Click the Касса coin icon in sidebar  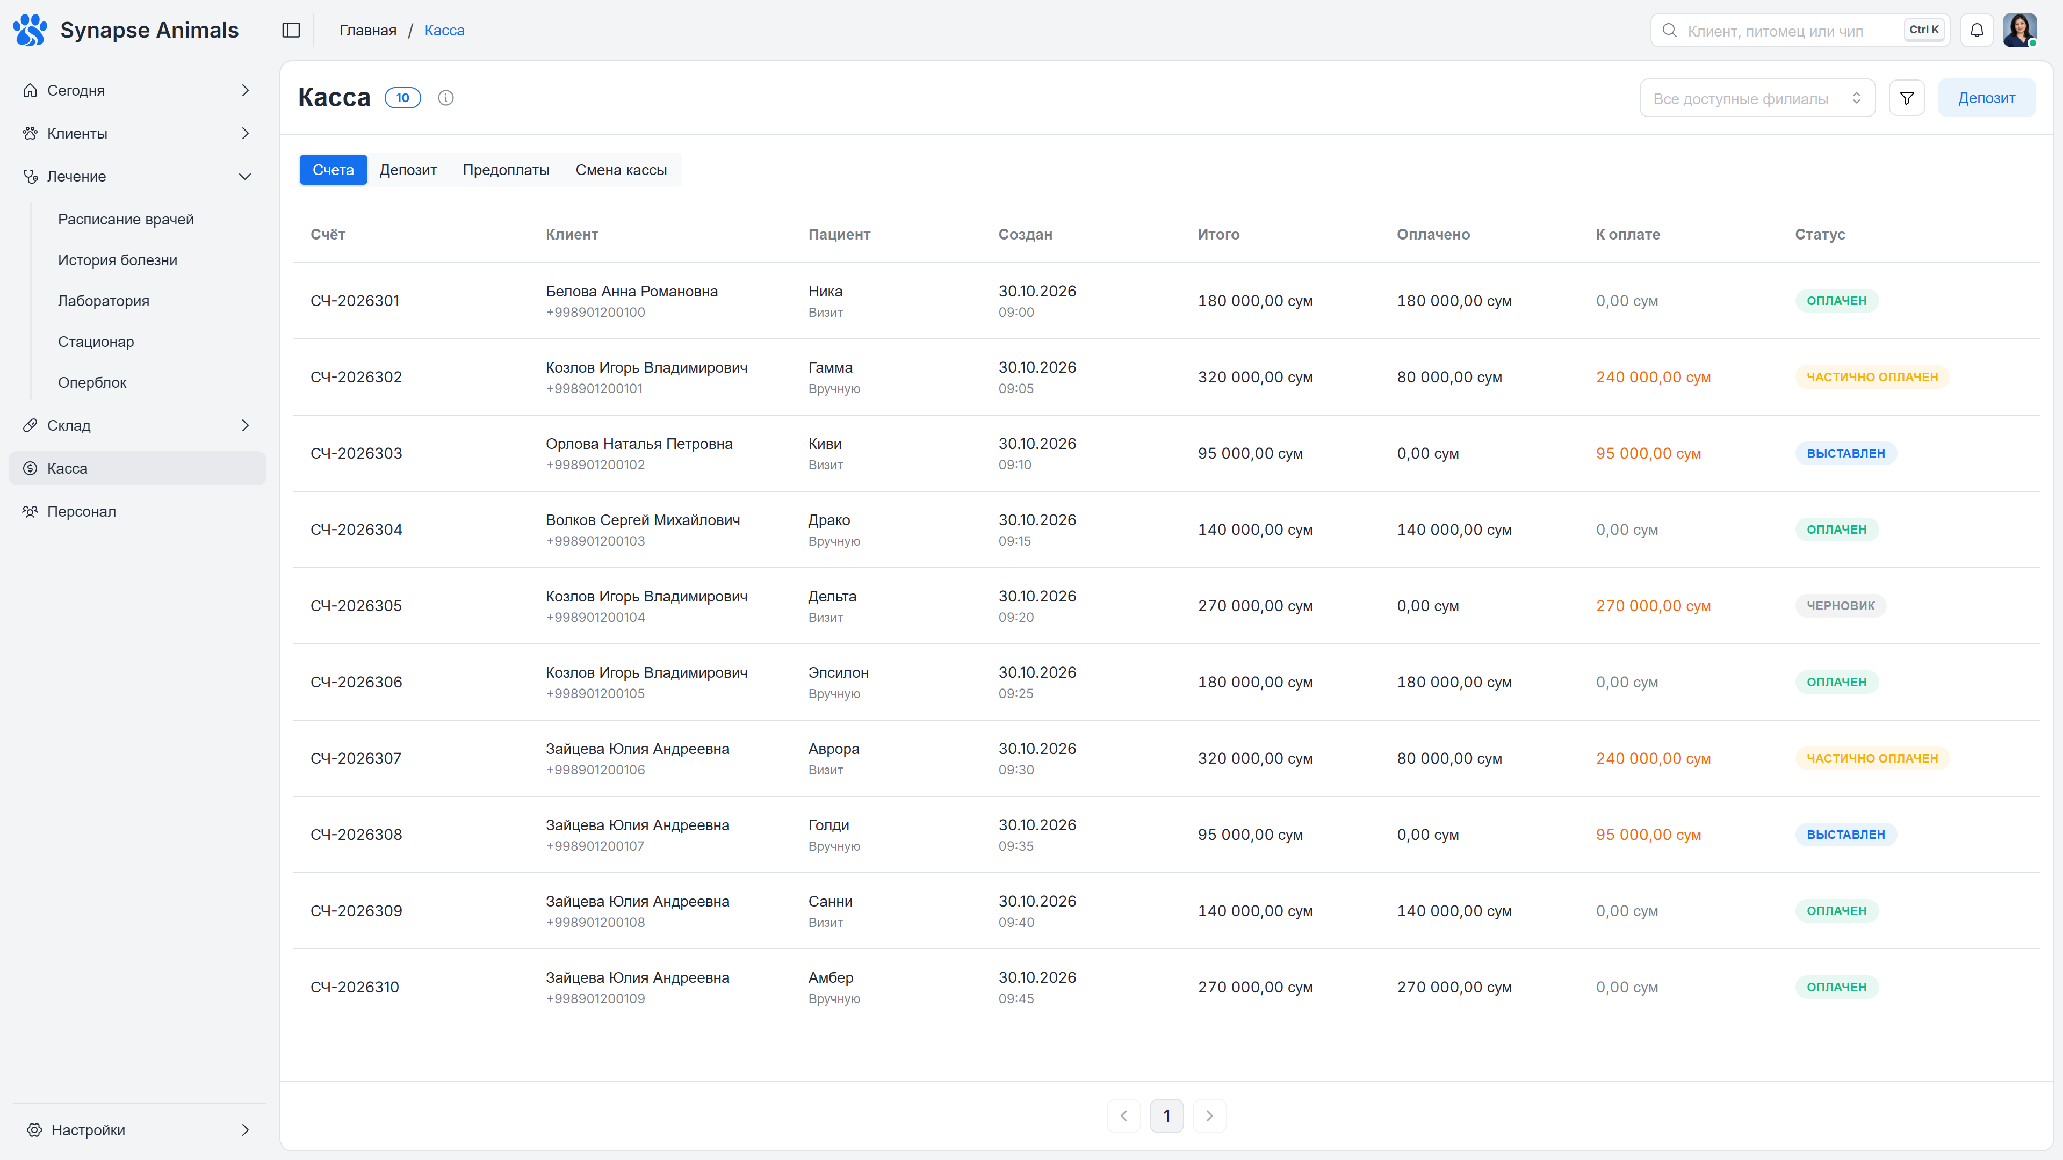point(31,469)
